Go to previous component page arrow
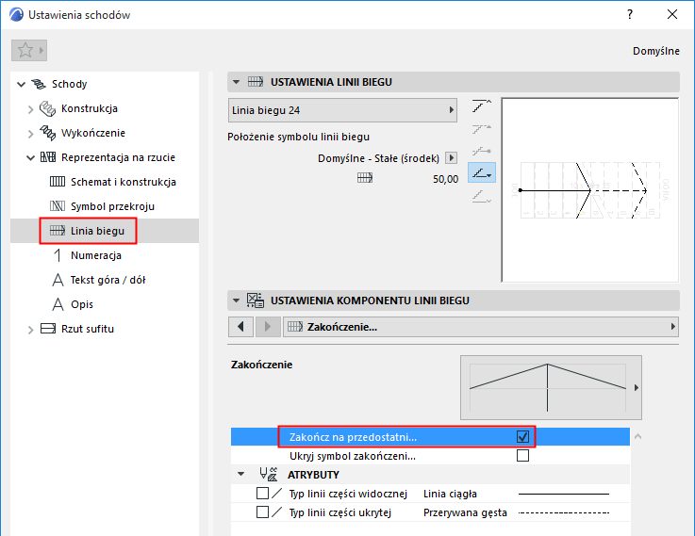Viewport: 695px width, 536px height. coord(240,327)
